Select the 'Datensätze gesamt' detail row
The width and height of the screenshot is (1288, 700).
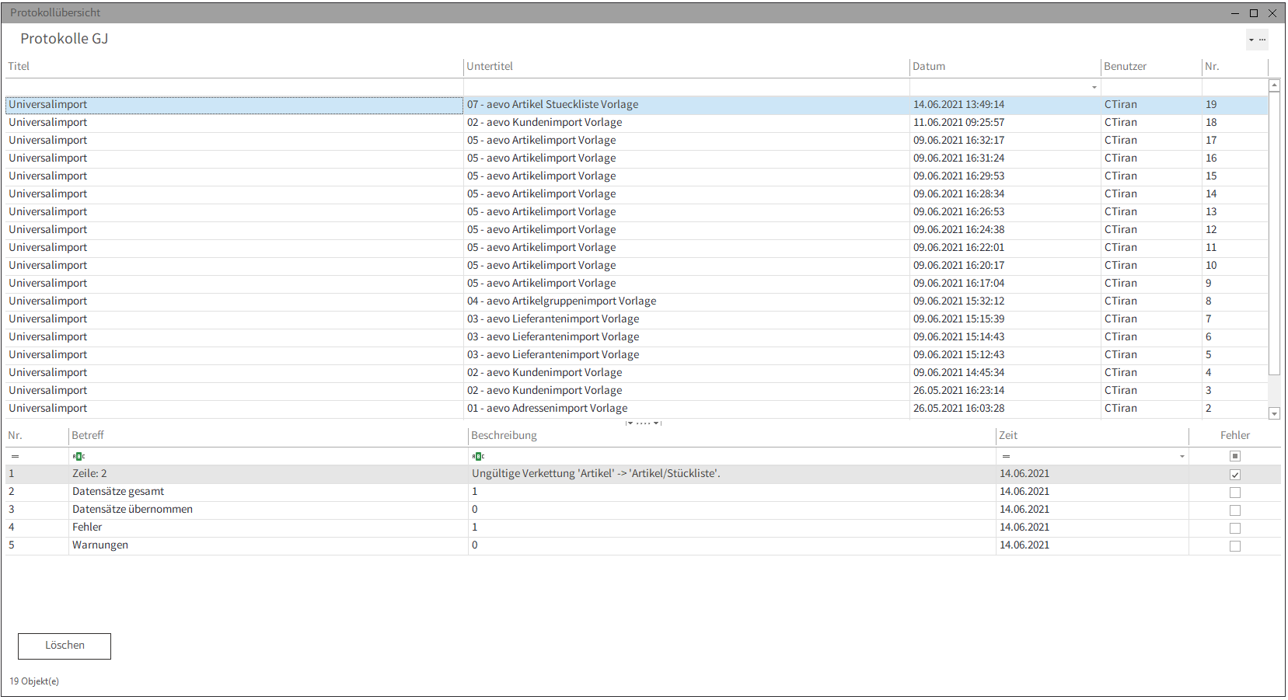click(643, 492)
